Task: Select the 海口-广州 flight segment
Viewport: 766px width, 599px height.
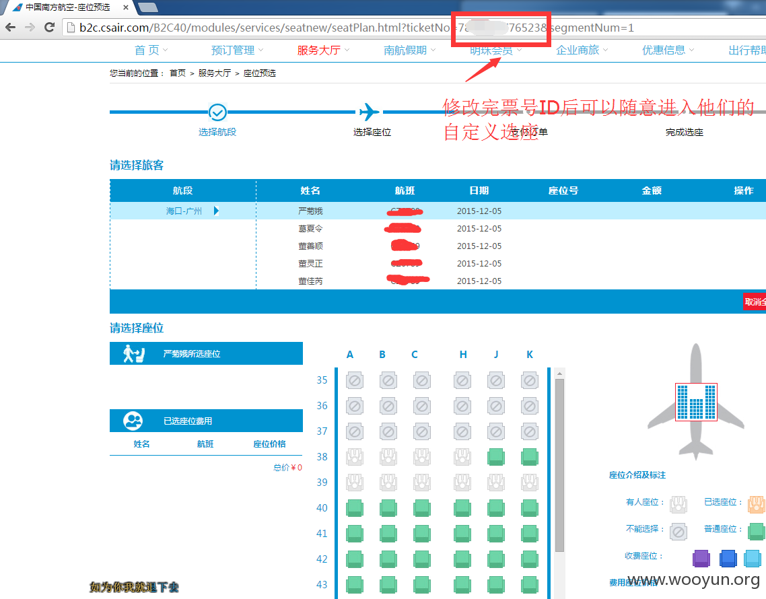Action: click(x=184, y=211)
